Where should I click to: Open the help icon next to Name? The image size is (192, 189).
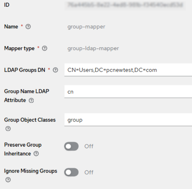coord(28,27)
